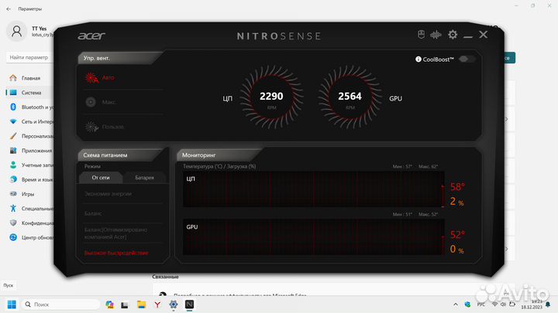Open Специальные возможности in Параметры sidebar

(30, 209)
